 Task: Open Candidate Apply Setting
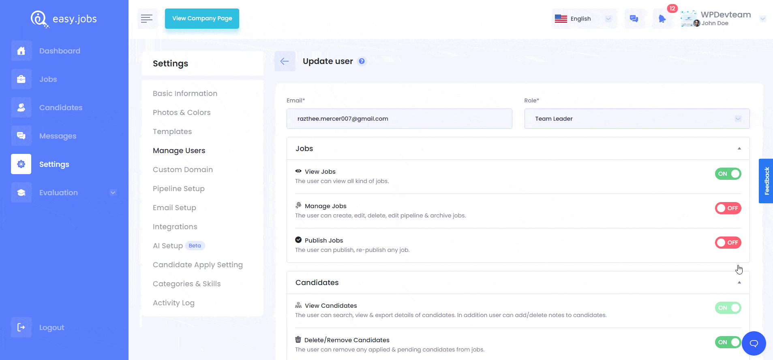(198, 265)
